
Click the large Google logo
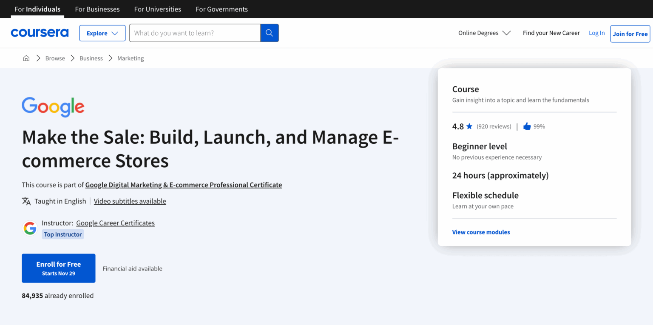point(53,107)
